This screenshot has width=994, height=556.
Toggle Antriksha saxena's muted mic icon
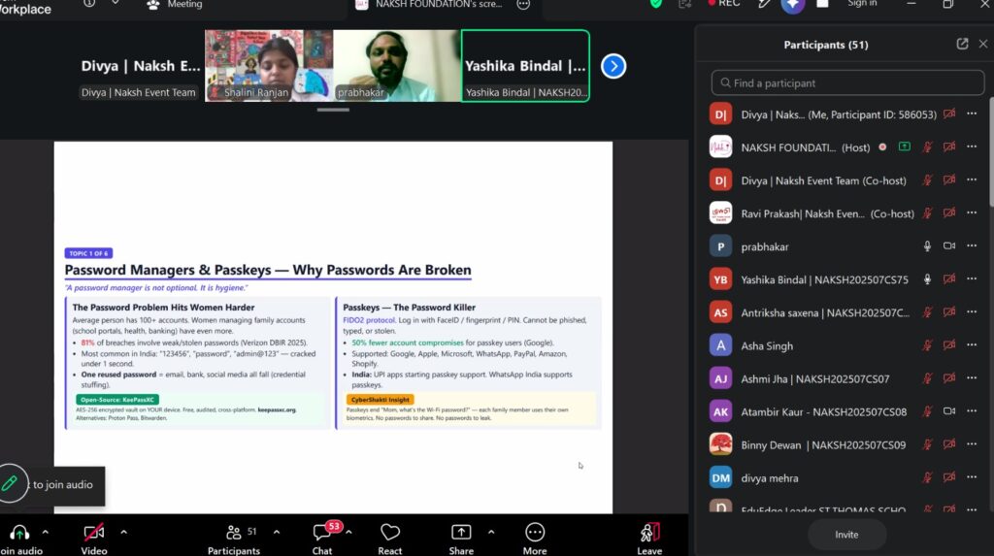(927, 311)
